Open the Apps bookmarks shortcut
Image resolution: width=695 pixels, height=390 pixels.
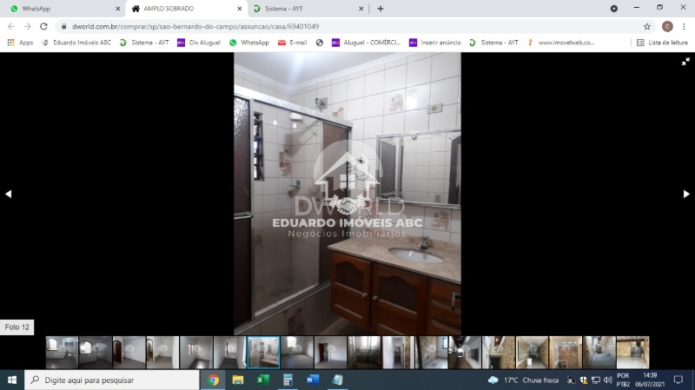[20, 43]
